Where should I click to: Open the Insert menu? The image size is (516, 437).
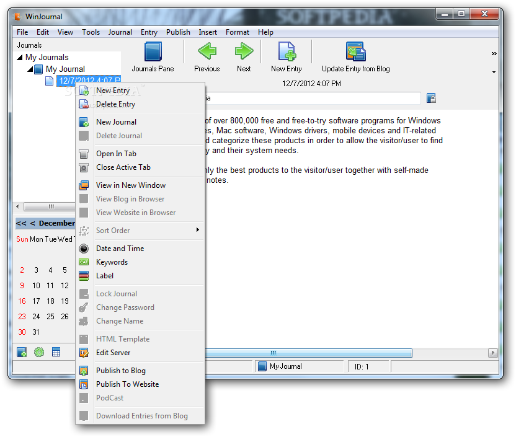208,32
